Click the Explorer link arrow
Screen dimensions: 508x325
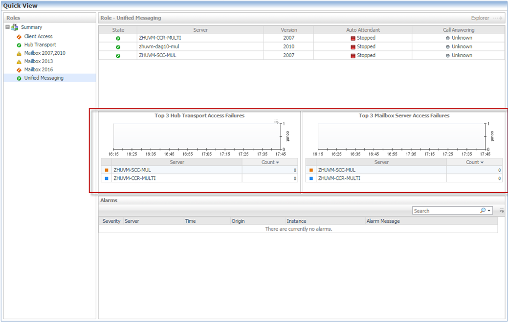point(498,18)
